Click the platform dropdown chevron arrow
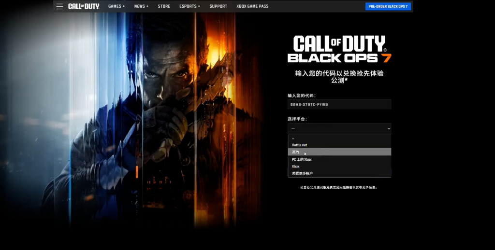Viewport: 495px width, 250px height. tap(388, 128)
